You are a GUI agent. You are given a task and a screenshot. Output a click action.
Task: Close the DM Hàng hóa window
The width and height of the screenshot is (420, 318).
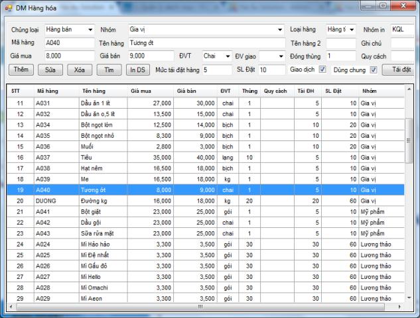[x=403, y=5]
